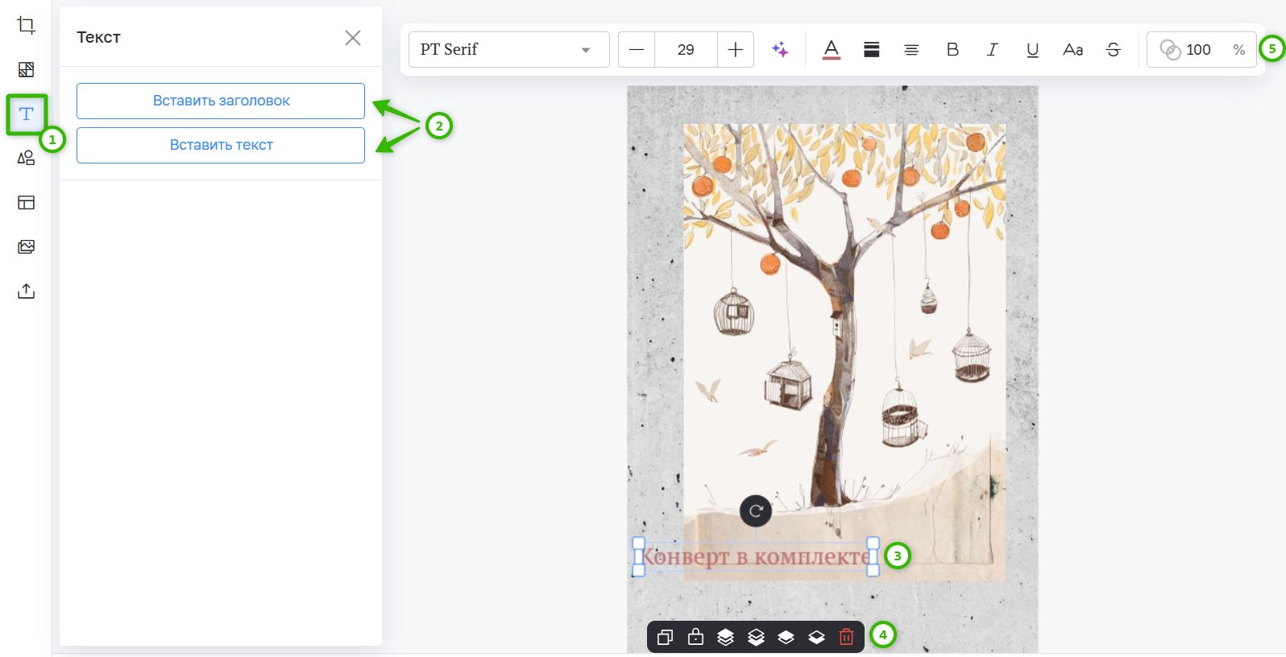The width and height of the screenshot is (1286, 657).
Task: Click the purple sparkle AI icon
Action: coord(780,50)
